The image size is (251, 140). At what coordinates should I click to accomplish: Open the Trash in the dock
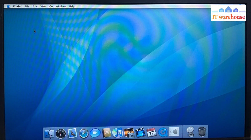coord(202,132)
